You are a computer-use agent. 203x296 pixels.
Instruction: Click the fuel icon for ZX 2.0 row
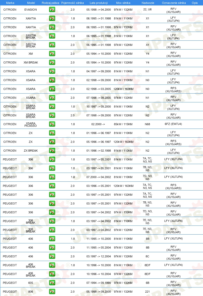click(52, 142)
